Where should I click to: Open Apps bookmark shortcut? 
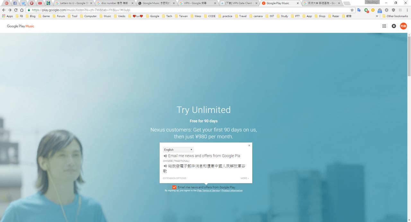click(7, 16)
